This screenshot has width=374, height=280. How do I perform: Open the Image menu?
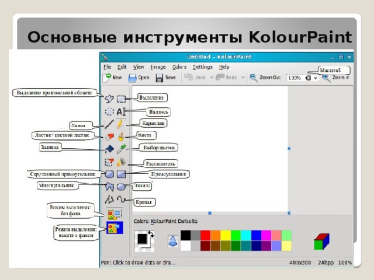[x=158, y=67]
